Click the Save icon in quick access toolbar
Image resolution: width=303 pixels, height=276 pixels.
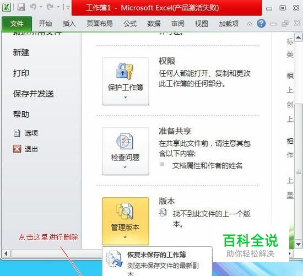click(21, 7)
